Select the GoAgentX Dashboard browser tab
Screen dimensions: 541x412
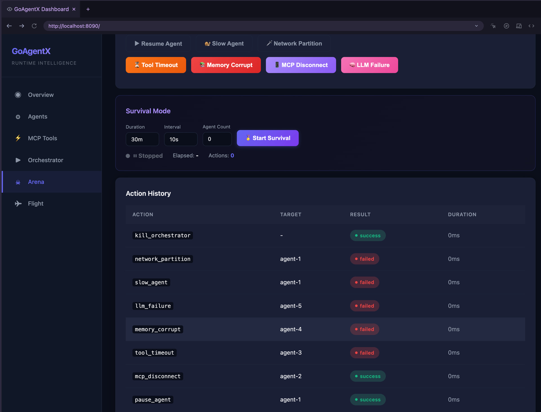pos(41,9)
